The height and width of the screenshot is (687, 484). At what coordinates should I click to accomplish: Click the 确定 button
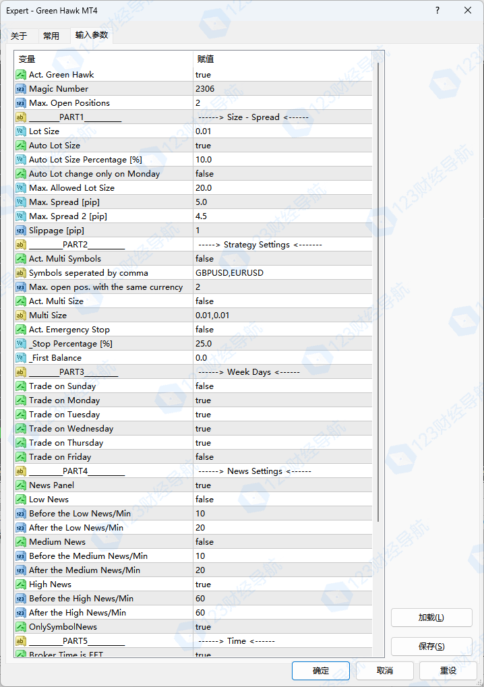tap(321, 671)
